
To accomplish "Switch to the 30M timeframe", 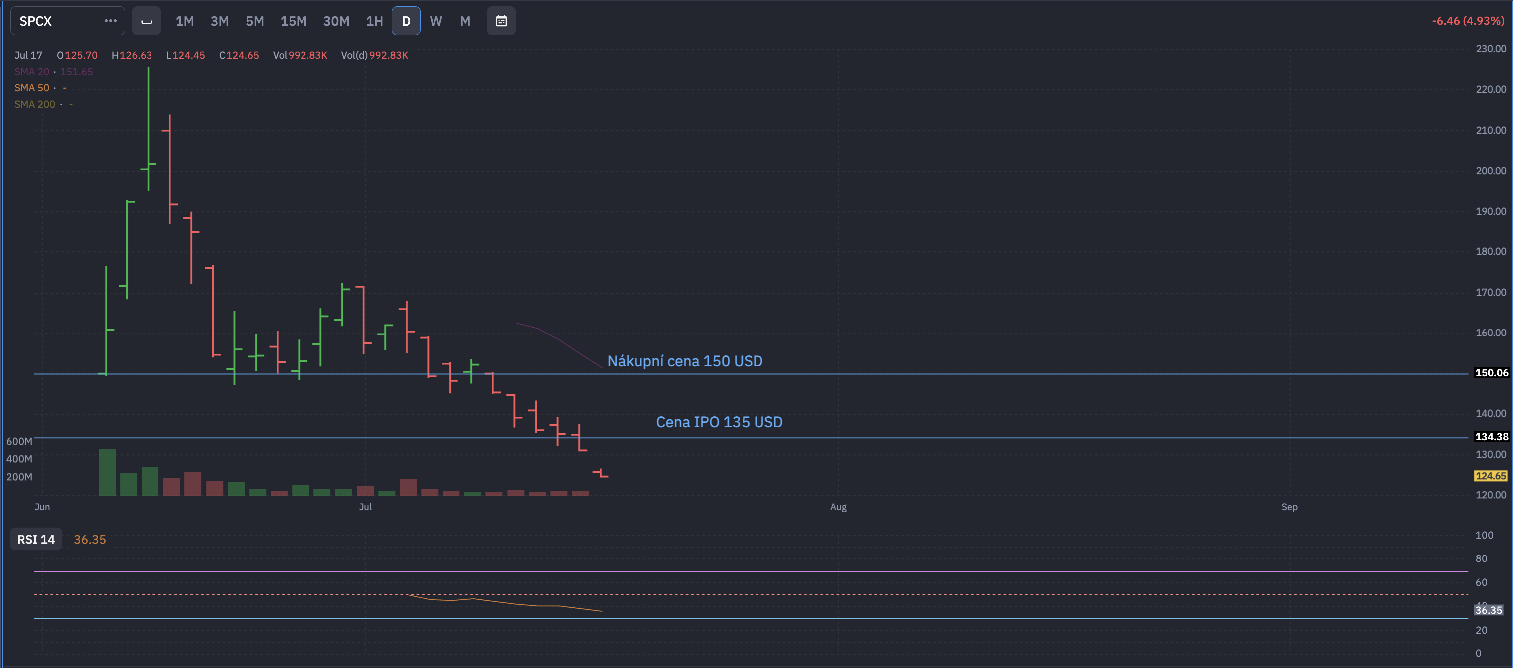I will [x=336, y=21].
